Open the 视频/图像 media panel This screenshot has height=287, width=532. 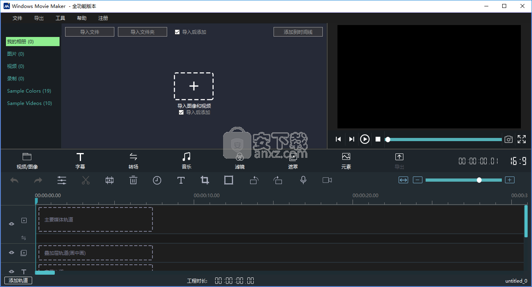27,161
